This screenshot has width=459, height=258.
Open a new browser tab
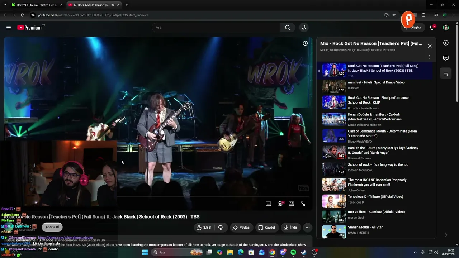coord(127,5)
